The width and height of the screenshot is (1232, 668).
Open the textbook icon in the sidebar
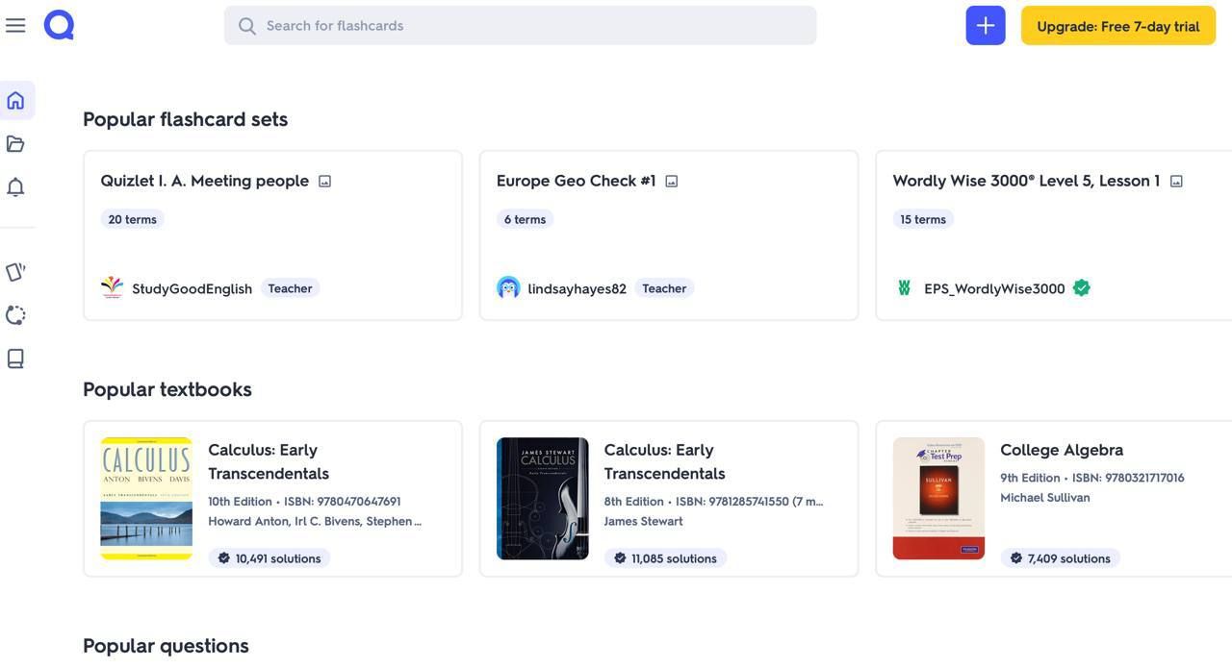(15, 359)
